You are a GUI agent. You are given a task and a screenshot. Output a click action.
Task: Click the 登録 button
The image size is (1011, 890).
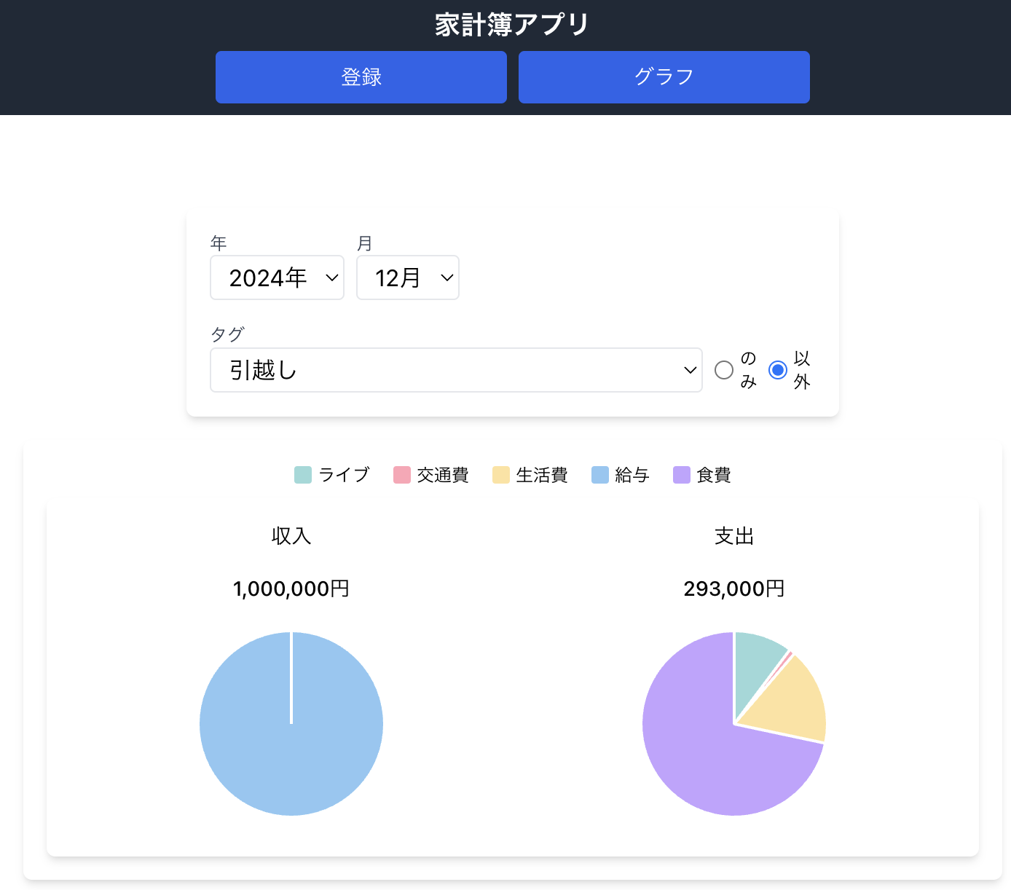point(361,76)
